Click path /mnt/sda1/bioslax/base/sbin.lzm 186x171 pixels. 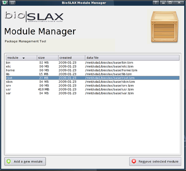pyautogui.click(x=110, y=82)
